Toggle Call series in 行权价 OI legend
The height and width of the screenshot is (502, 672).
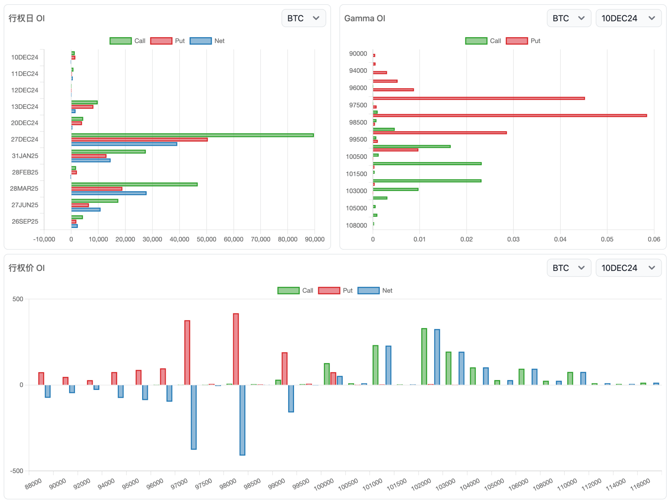pyautogui.click(x=295, y=291)
